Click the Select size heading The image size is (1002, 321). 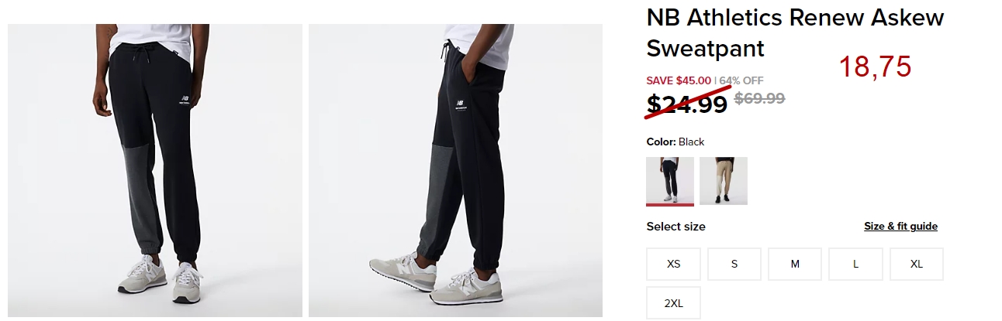point(676,227)
